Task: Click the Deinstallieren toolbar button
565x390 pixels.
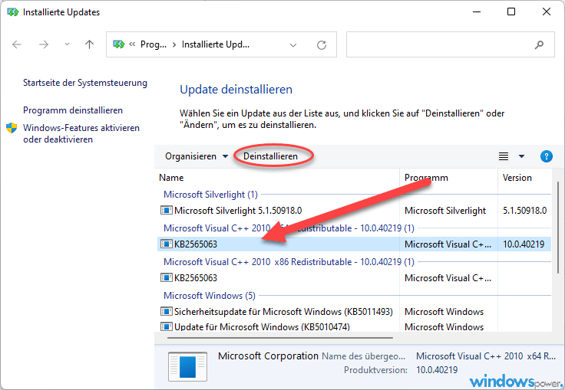Action: 271,156
